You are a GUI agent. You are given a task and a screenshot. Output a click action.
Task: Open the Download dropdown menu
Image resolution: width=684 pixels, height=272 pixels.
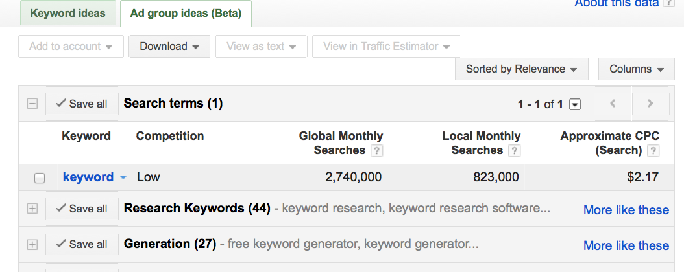click(x=169, y=46)
